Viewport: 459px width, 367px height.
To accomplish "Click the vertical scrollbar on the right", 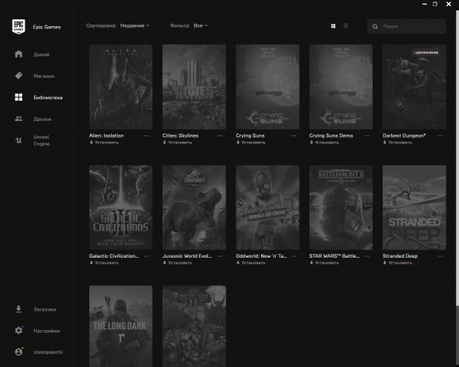I will (x=457, y=158).
